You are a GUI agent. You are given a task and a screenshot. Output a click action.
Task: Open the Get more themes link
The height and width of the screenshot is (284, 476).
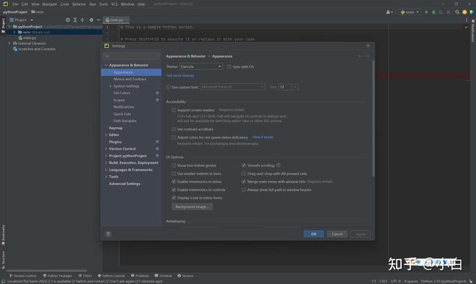(x=180, y=75)
